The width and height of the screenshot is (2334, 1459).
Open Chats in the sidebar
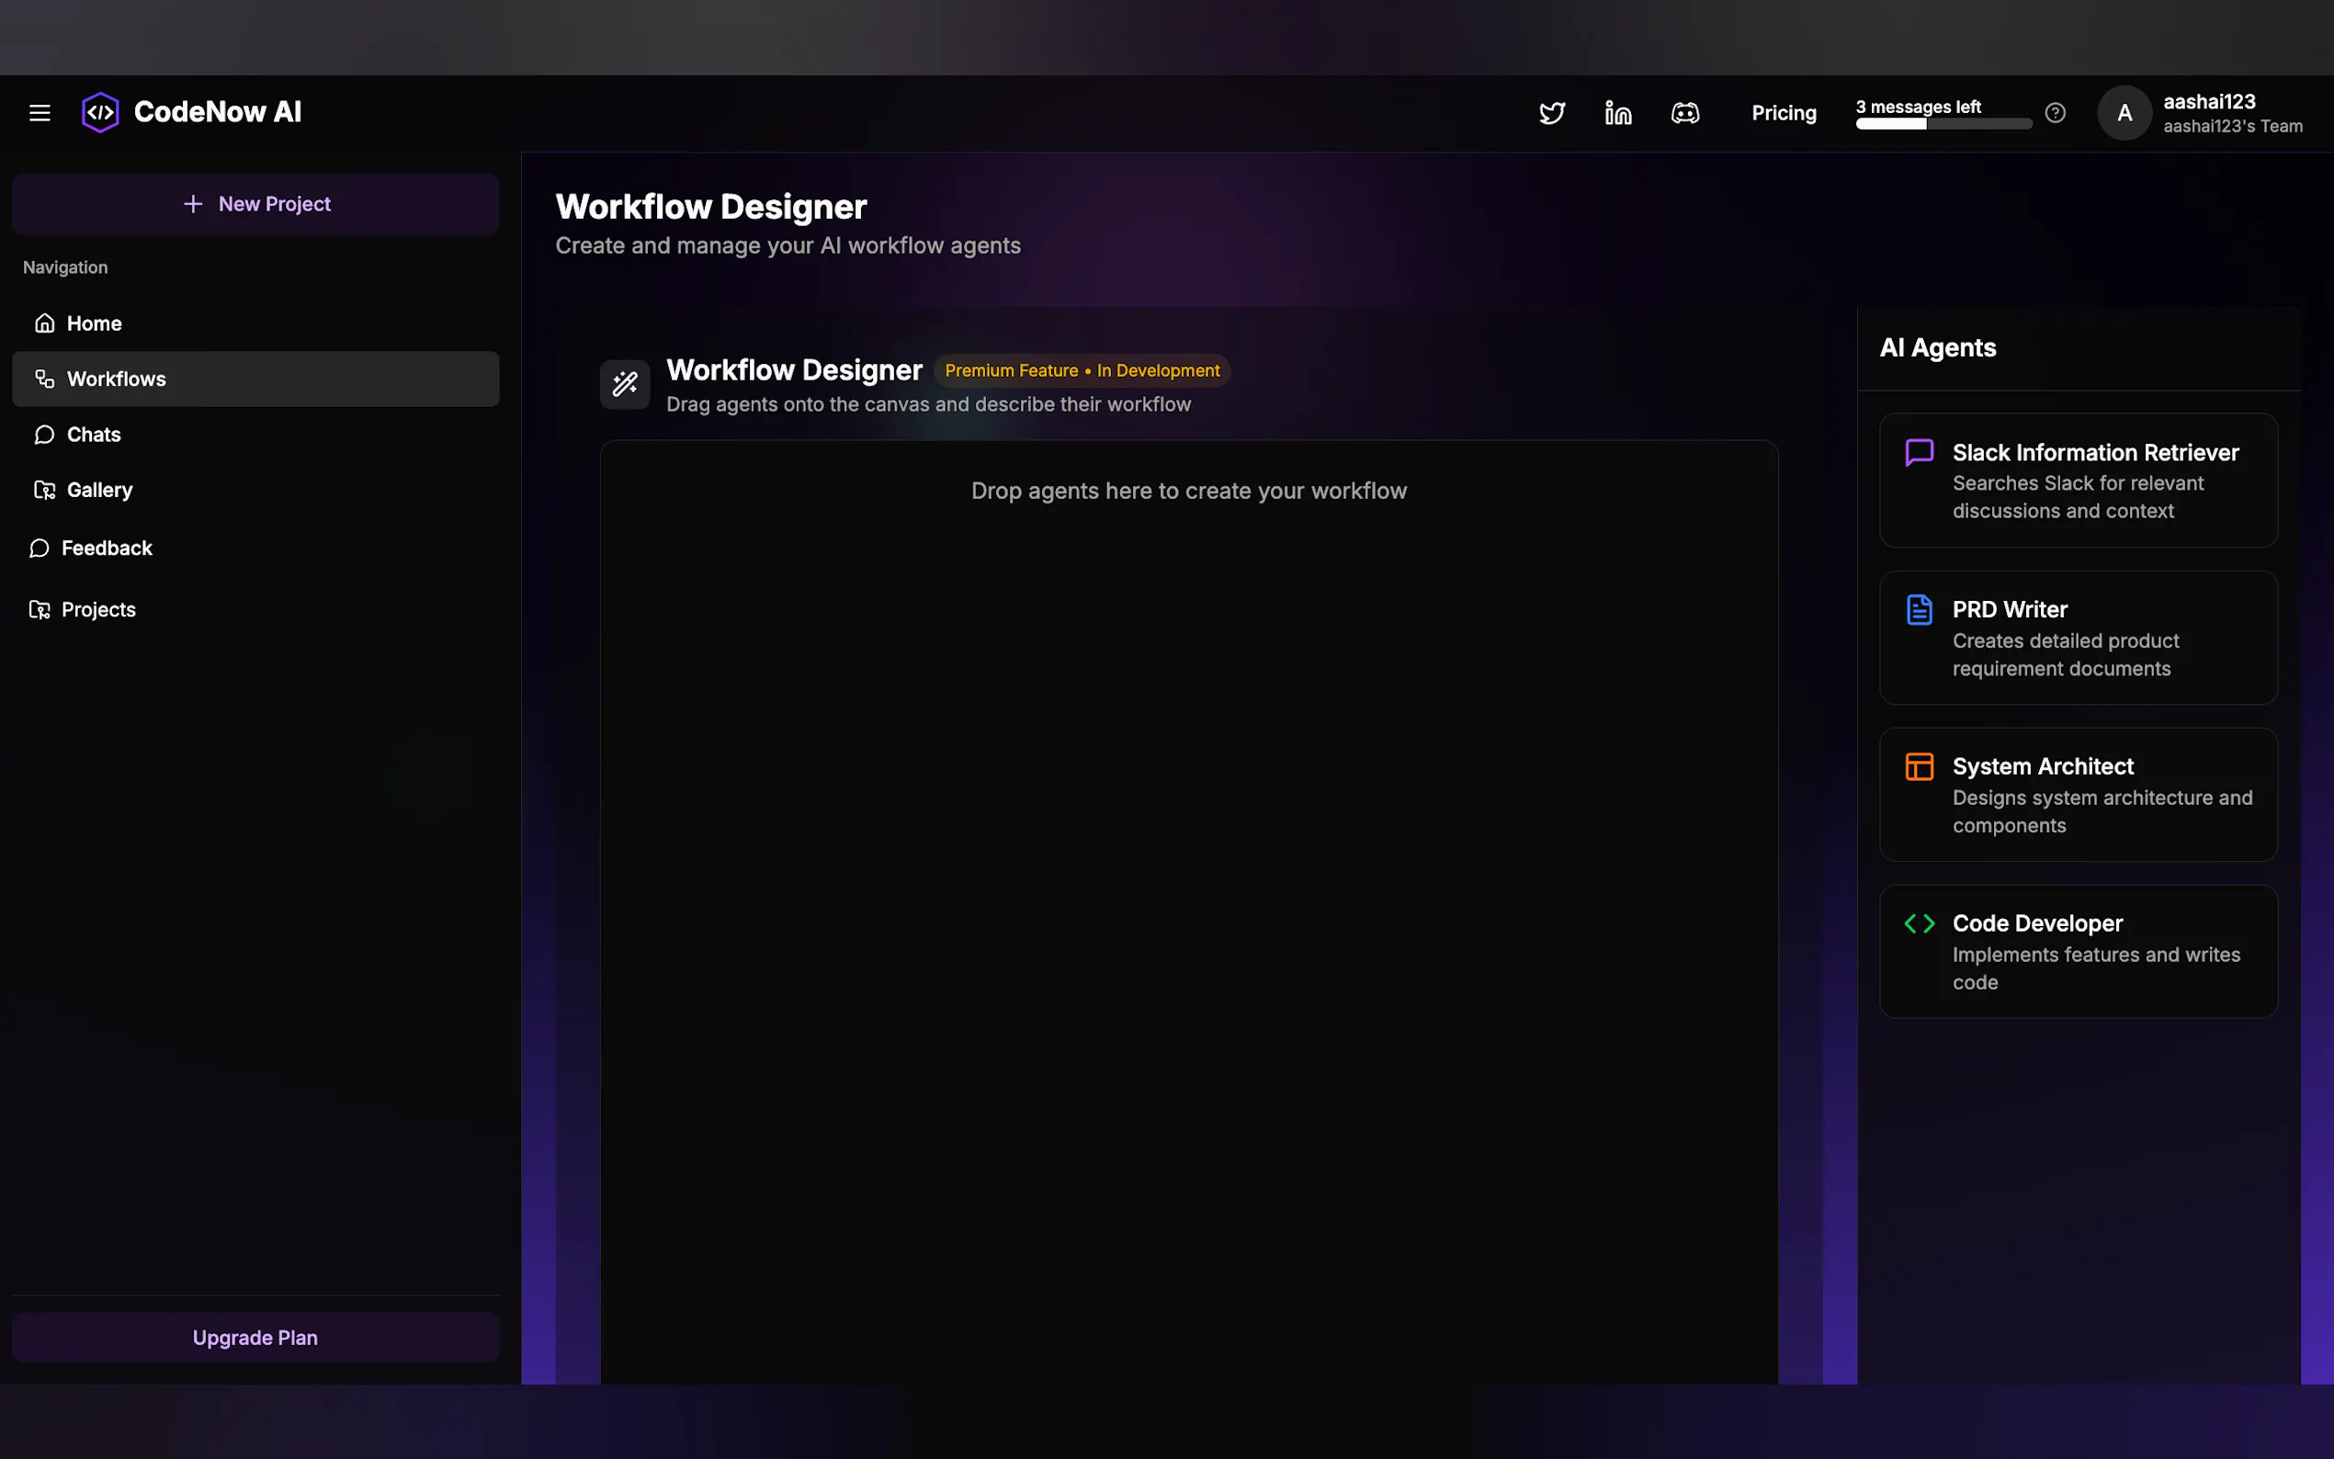[94, 435]
